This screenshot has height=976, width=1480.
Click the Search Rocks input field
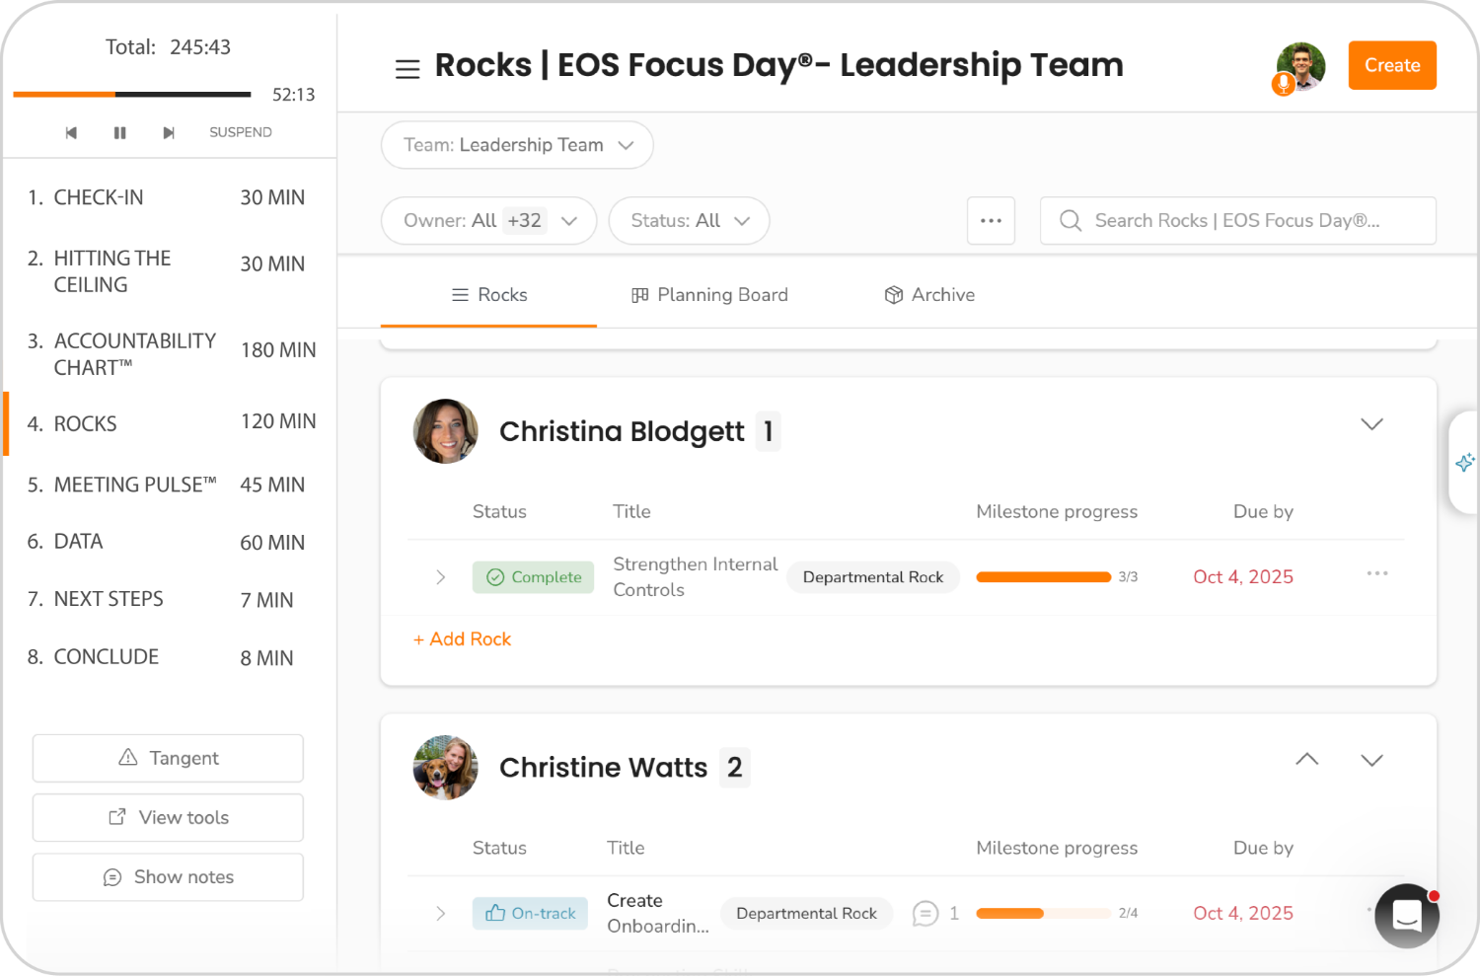tap(1237, 220)
